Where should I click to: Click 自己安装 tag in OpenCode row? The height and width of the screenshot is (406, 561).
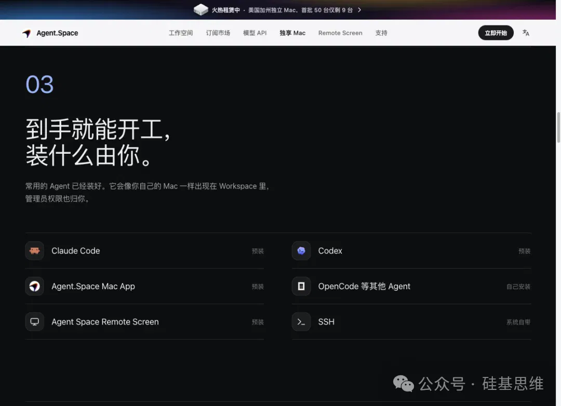coord(518,287)
